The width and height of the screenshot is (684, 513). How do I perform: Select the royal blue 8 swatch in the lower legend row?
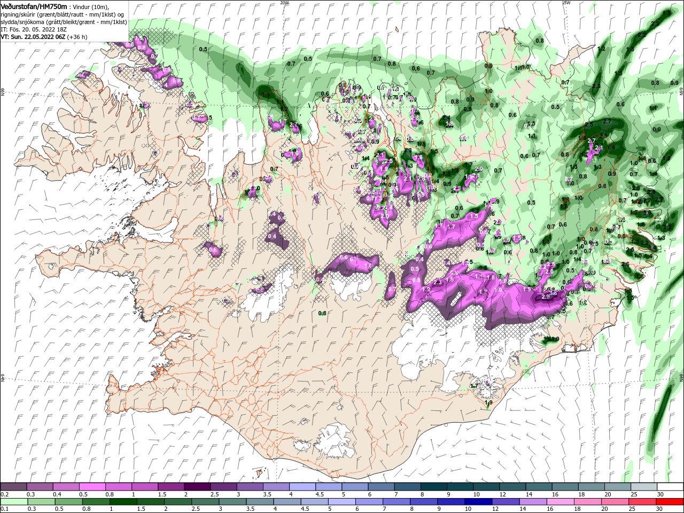423,502
